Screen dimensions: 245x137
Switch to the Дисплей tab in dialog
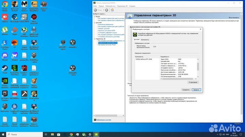coord(136,40)
